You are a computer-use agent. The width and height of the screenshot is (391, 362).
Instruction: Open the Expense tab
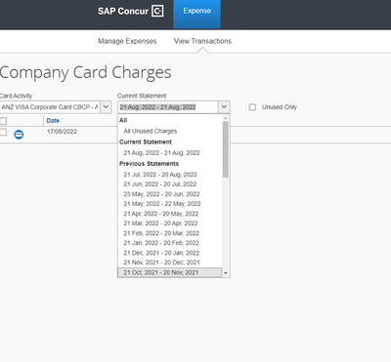(x=197, y=15)
